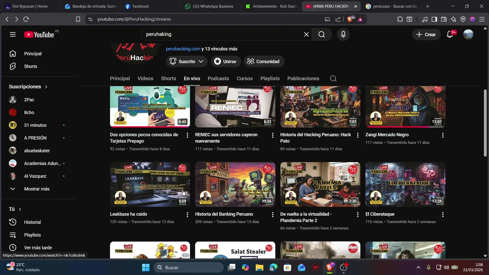The image size is (489, 275).
Task: Open options for Zangi Mercado Negro video
Action: 443,135
